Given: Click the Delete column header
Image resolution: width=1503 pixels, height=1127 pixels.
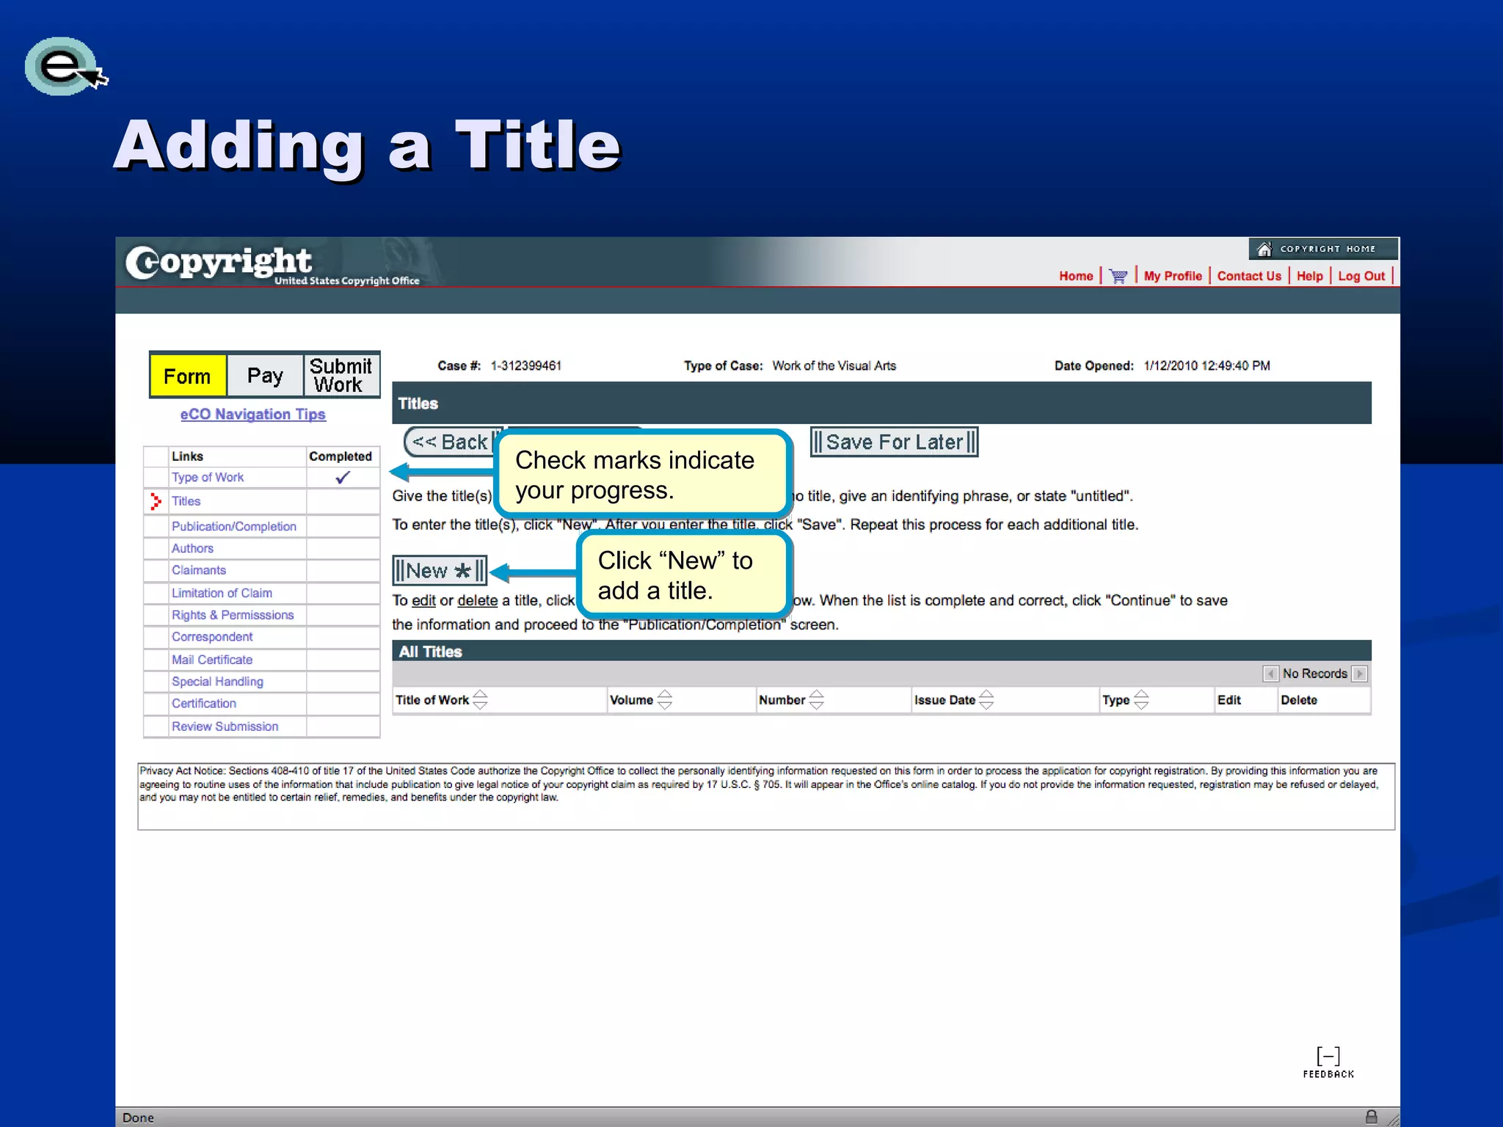Looking at the screenshot, I should (1299, 700).
